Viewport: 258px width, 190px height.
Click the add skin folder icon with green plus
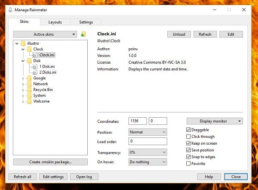83,34
